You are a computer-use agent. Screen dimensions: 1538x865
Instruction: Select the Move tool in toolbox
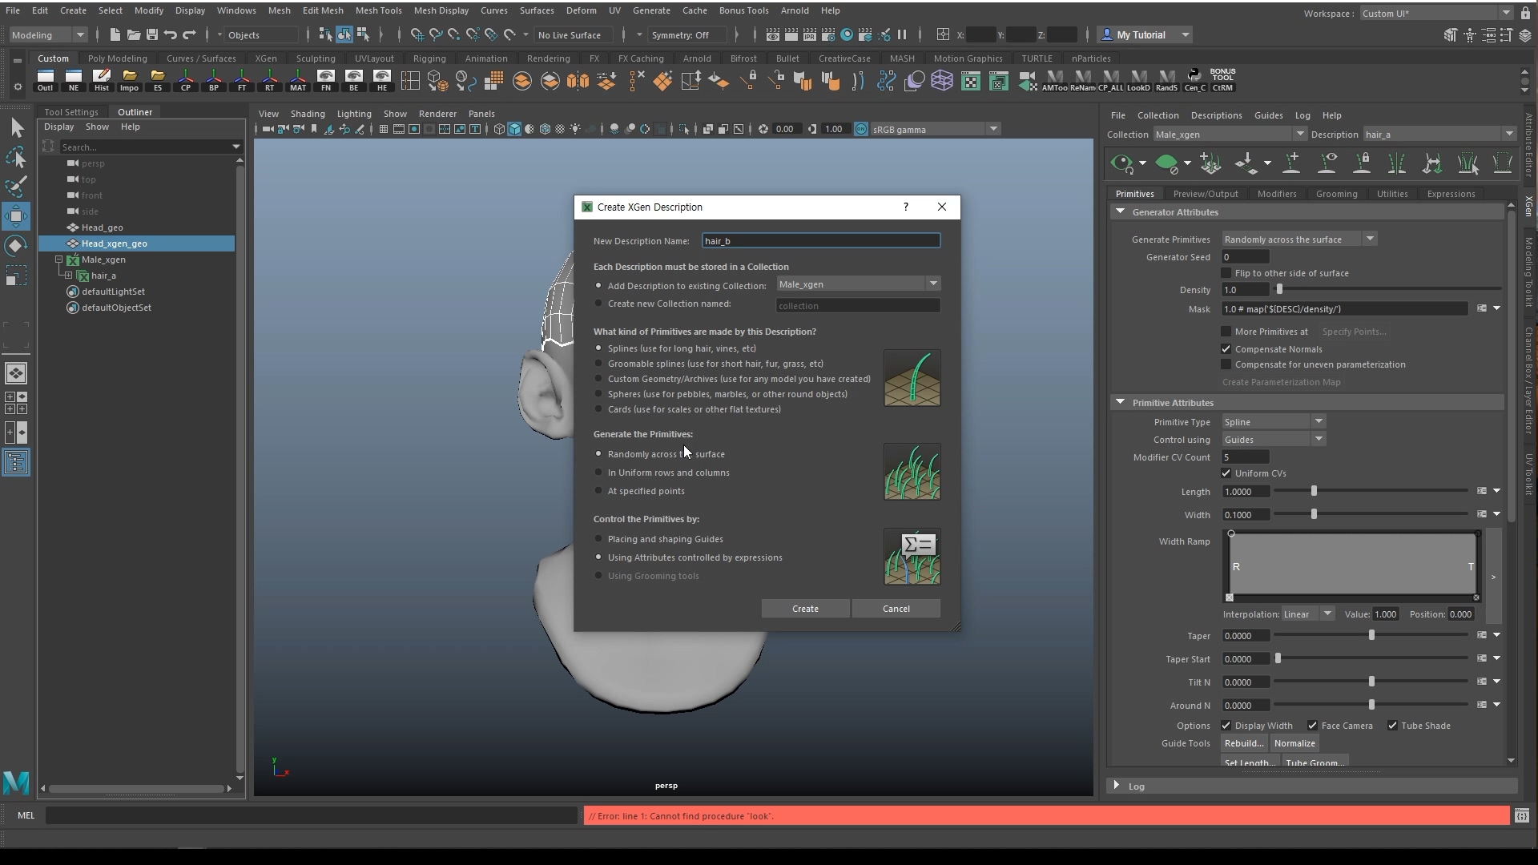click(x=16, y=216)
